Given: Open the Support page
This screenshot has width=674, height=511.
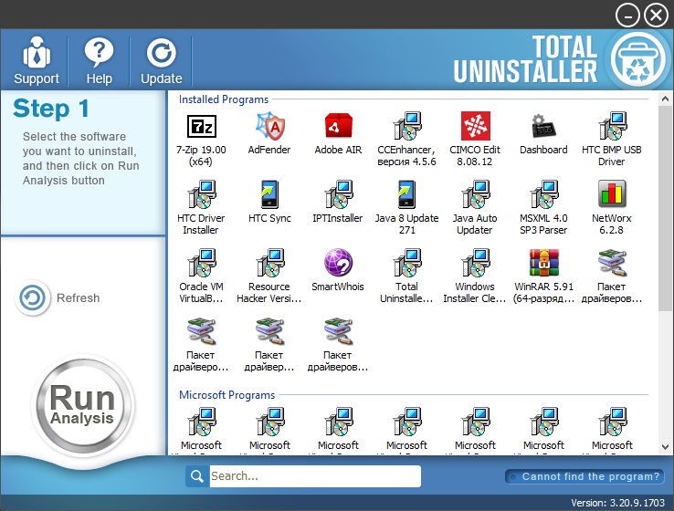Looking at the screenshot, I should (x=37, y=60).
